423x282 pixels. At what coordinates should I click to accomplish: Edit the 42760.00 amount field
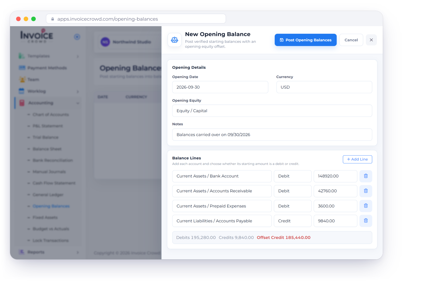point(335,191)
